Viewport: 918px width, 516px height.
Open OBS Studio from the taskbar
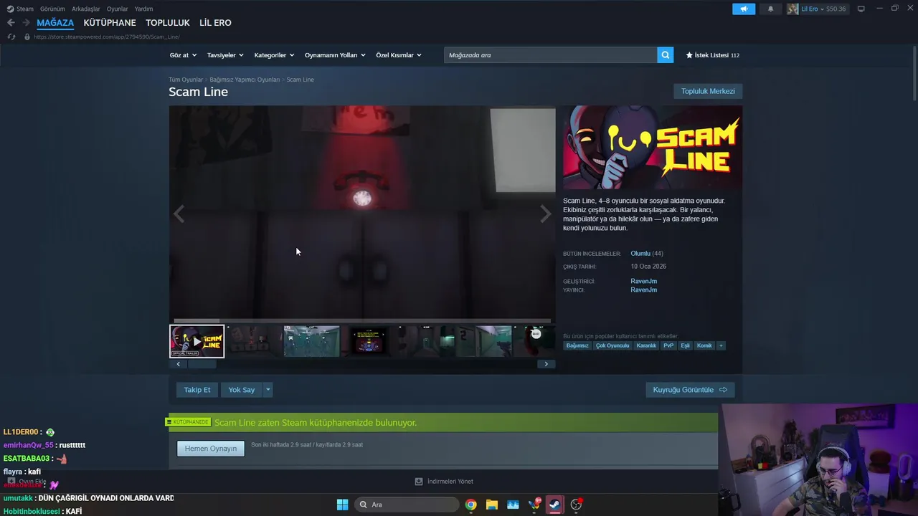576,505
